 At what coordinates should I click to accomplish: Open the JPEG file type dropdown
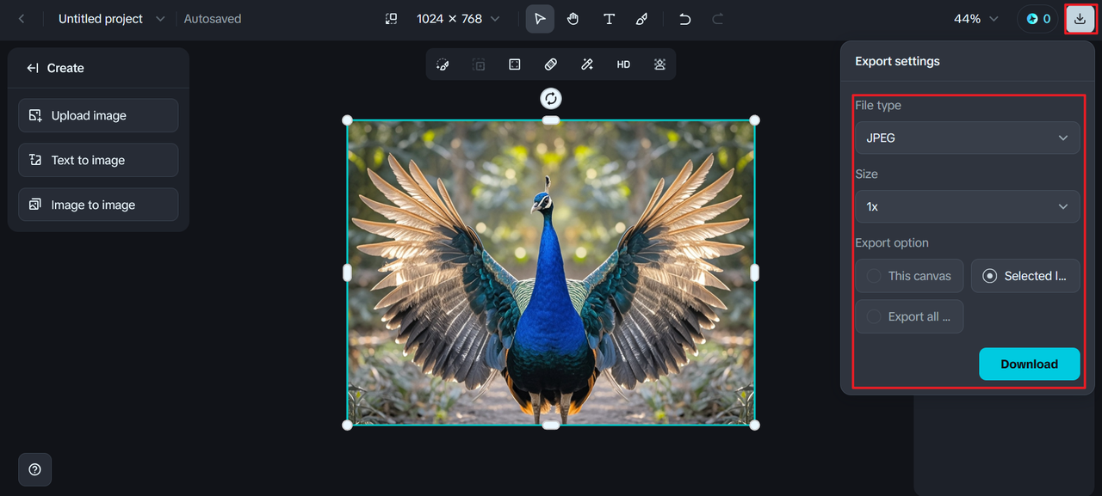coord(967,138)
